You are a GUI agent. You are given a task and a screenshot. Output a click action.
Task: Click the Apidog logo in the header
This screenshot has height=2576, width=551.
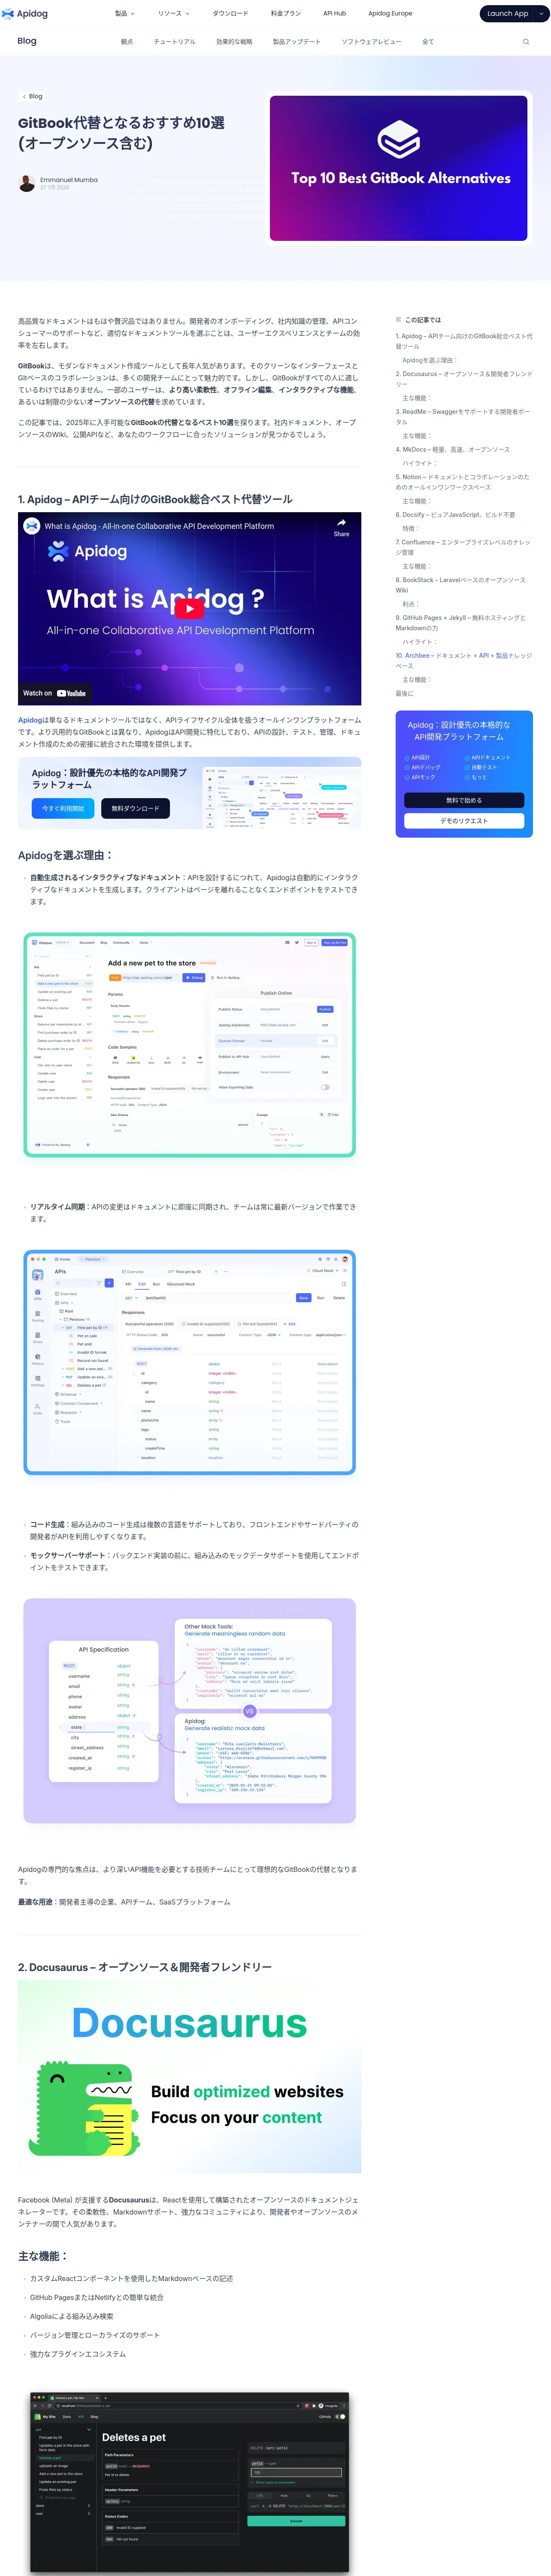pos(25,14)
